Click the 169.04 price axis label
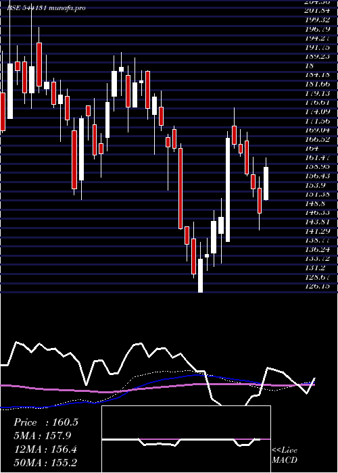Screen dimensions: 338x473 coord(318,130)
